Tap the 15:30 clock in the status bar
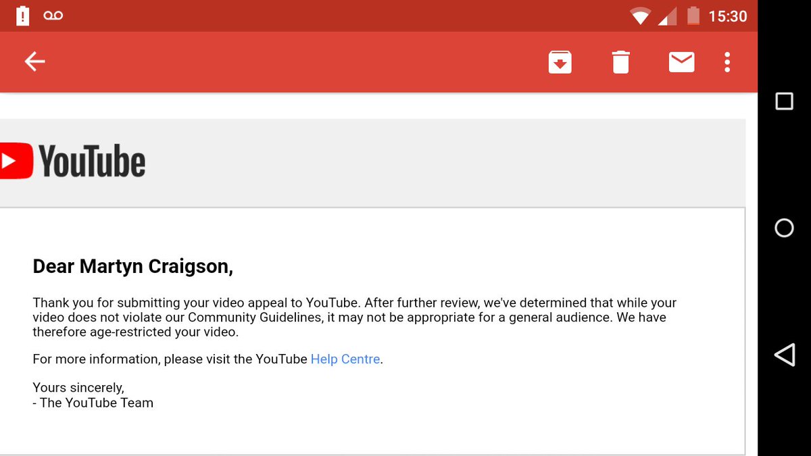 (x=727, y=16)
